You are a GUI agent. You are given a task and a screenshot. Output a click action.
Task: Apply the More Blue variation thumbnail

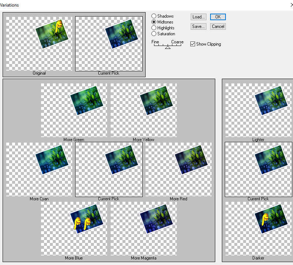click(74, 229)
